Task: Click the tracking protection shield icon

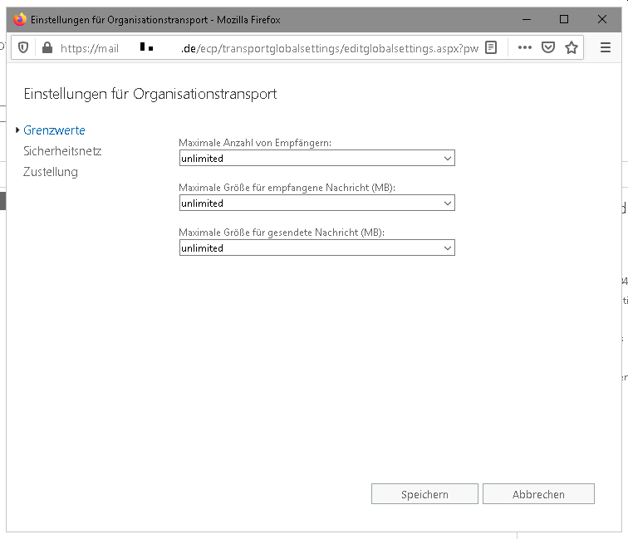Action: click(23, 48)
